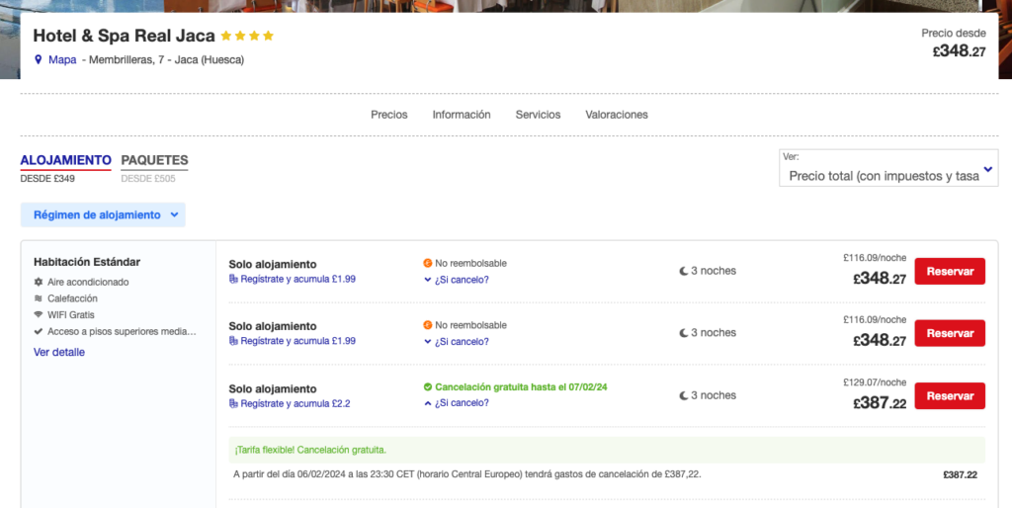Click the points icon beside Regístrate y acumula £2.2
Image resolution: width=1012 pixels, height=508 pixels.
[x=233, y=403]
